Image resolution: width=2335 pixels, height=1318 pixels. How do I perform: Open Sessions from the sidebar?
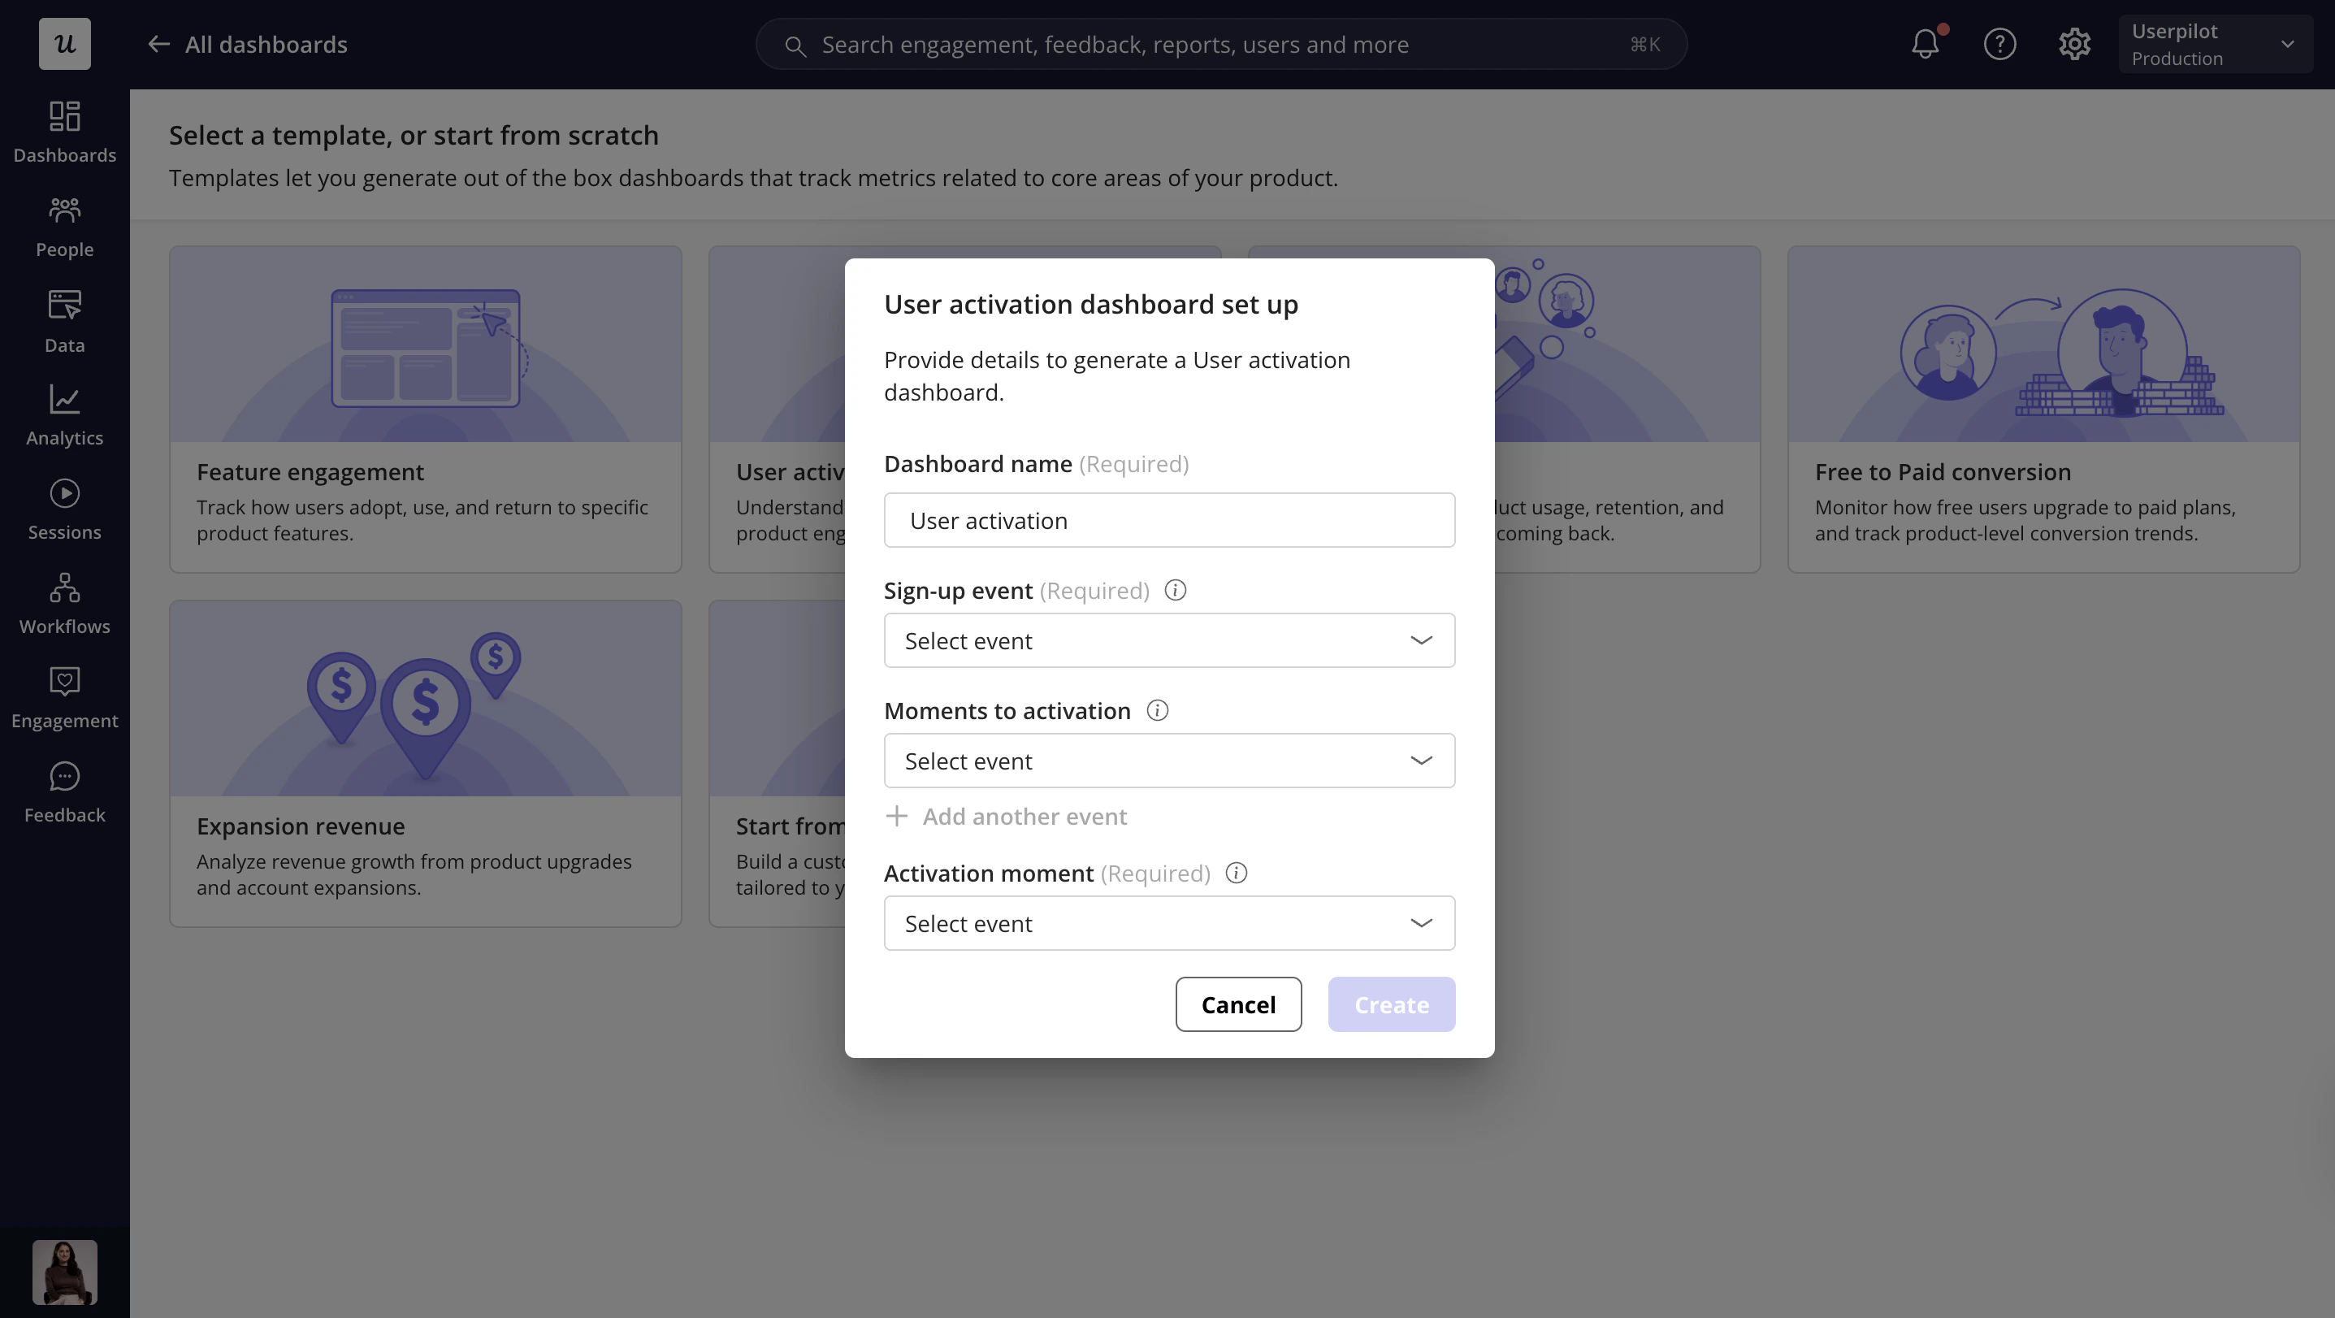click(64, 509)
